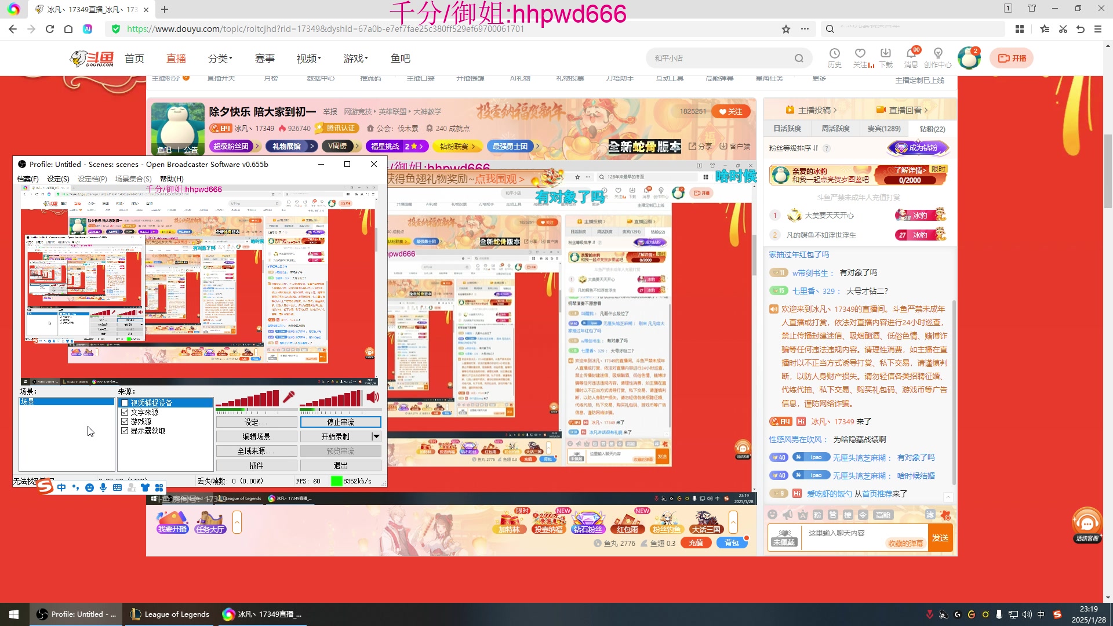Open the emoji picker in chat toolbar

click(772, 515)
